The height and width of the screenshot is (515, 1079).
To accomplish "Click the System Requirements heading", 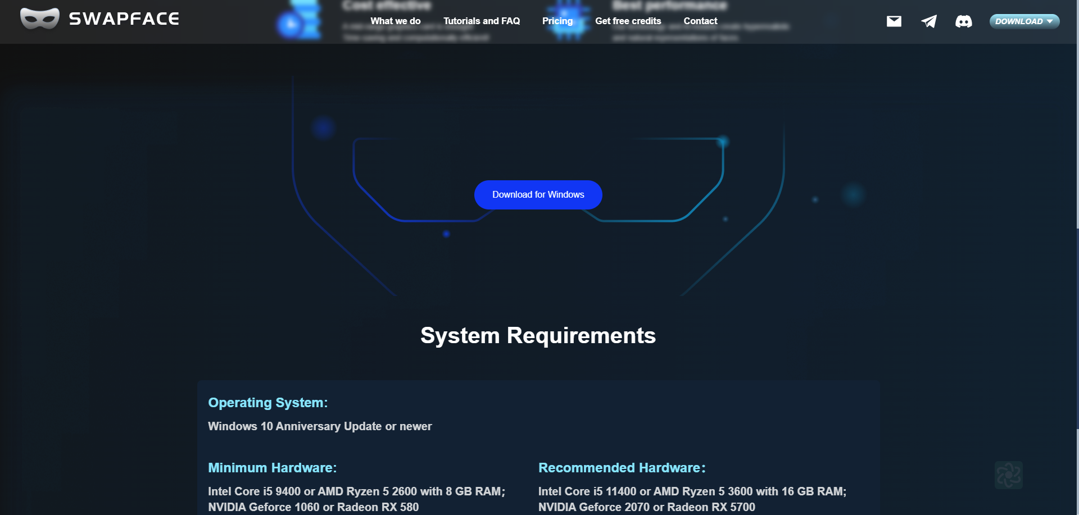I will click(x=538, y=335).
